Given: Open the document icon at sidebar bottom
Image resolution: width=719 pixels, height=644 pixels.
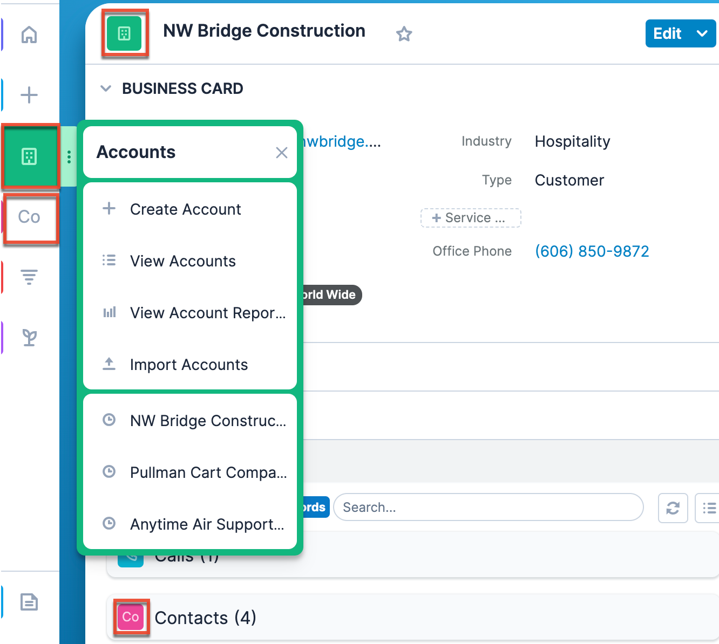Looking at the screenshot, I should [x=29, y=601].
